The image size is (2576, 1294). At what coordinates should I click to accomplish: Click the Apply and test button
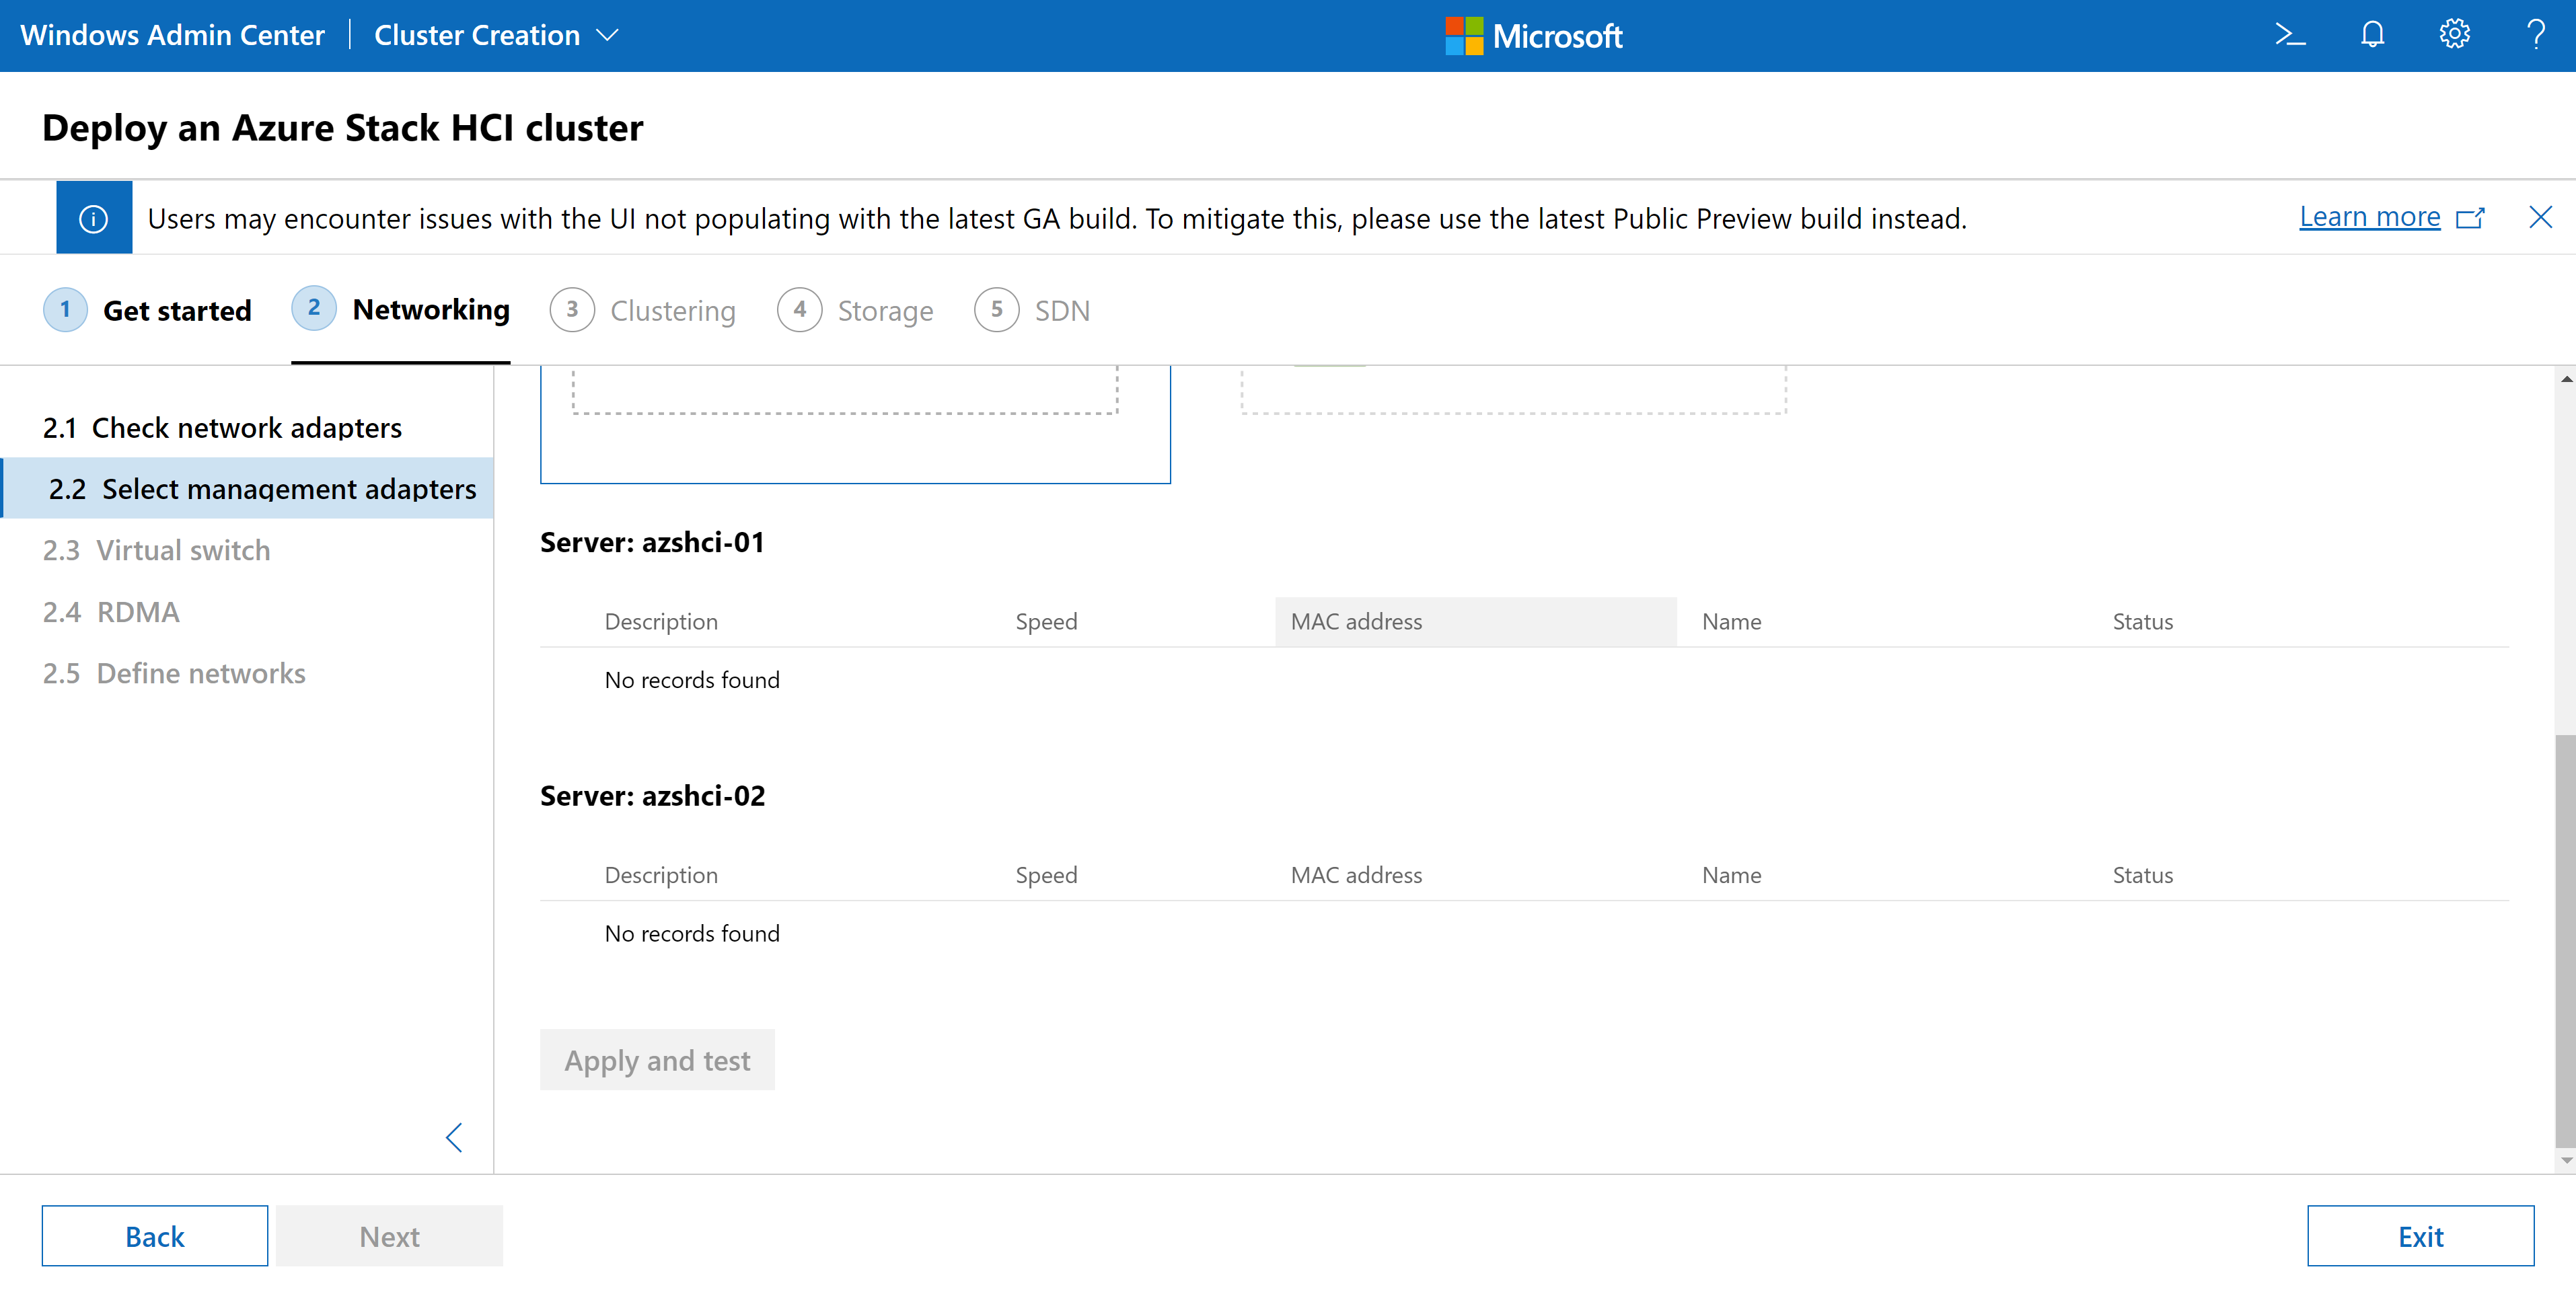(657, 1059)
